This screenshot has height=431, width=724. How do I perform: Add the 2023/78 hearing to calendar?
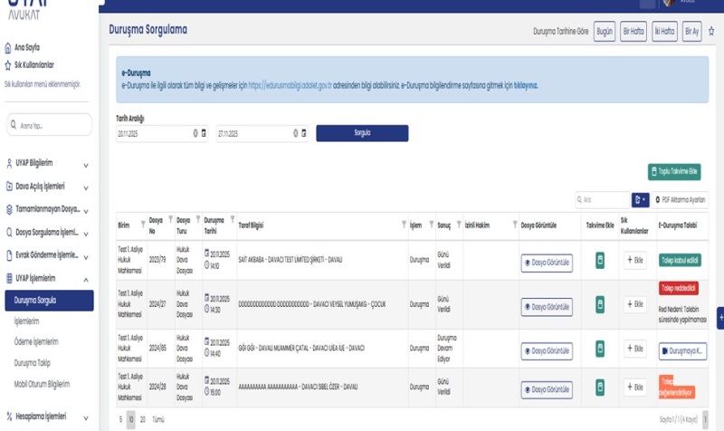[597, 261]
